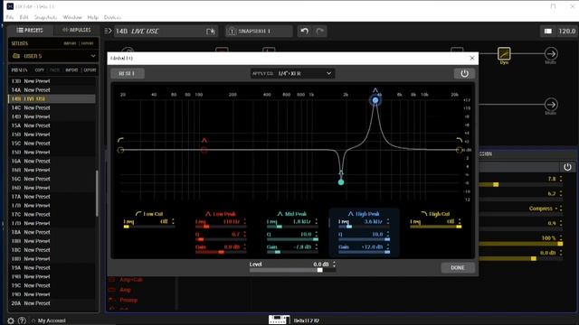Click the Level slider in Global EQ
This screenshot has height=325, width=579.
(292, 270)
